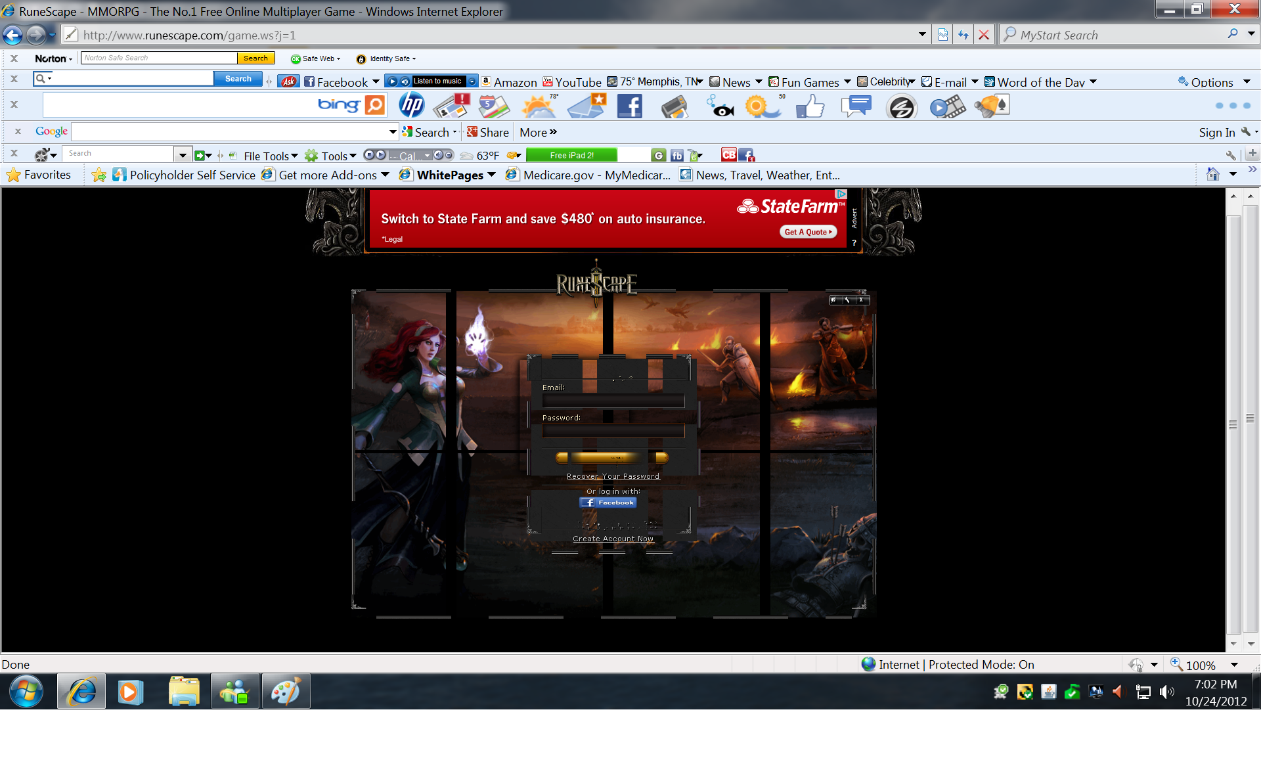
Task: Open the News toolbar menu
Action: [x=736, y=82]
